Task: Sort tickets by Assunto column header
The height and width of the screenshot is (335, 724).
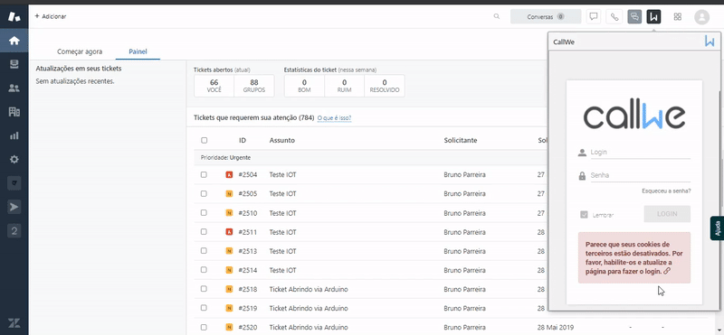Action: [x=282, y=140]
